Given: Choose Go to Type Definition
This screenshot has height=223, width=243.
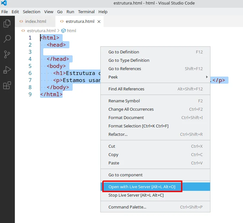Looking at the screenshot, I should coord(155,60).
